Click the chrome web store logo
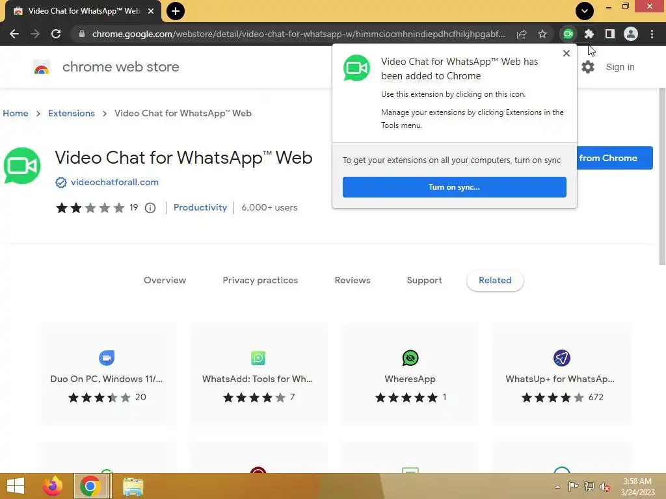This screenshot has width=666, height=499. [x=42, y=67]
